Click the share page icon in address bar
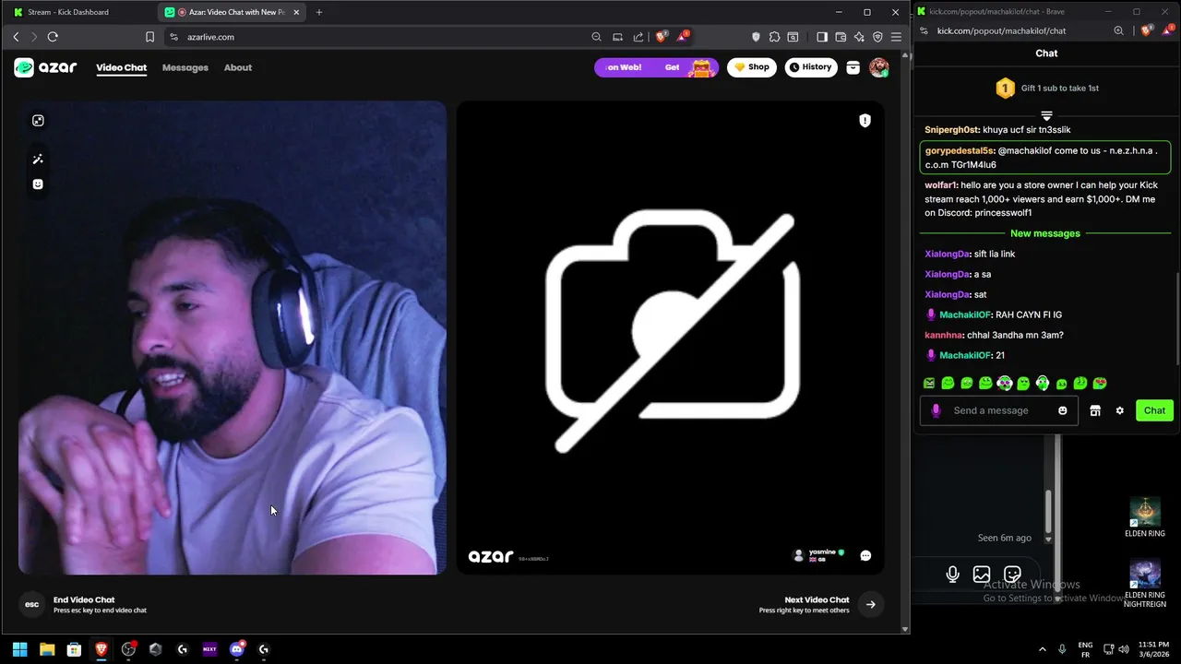Image resolution: width=1181 pixels, height=664 pixels. click(x=638, y=37)
